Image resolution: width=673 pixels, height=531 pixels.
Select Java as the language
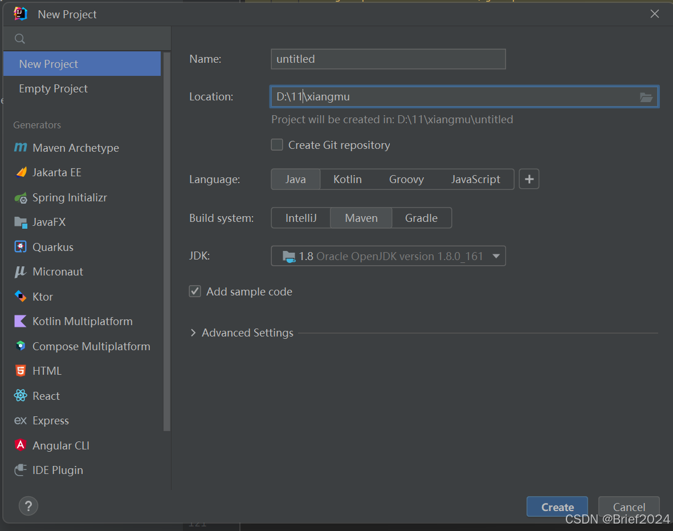[x=296, y=179]
